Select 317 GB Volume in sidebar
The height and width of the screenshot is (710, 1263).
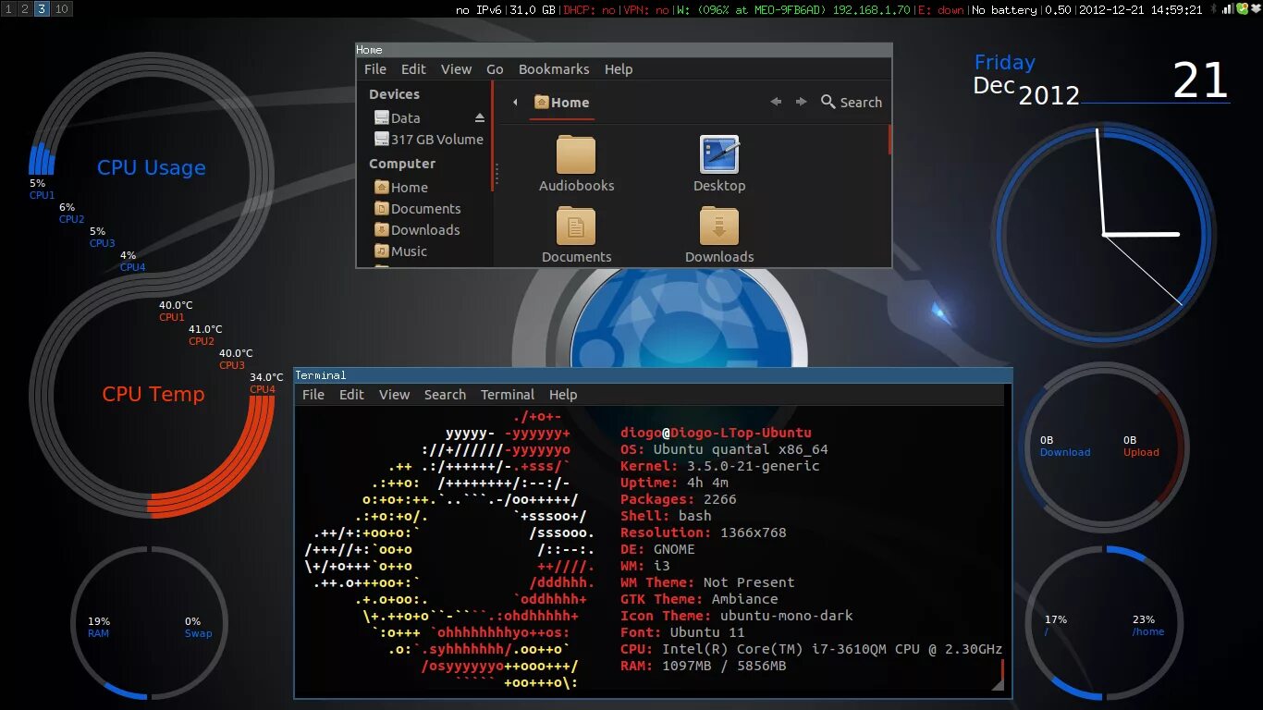pos(428,140)
